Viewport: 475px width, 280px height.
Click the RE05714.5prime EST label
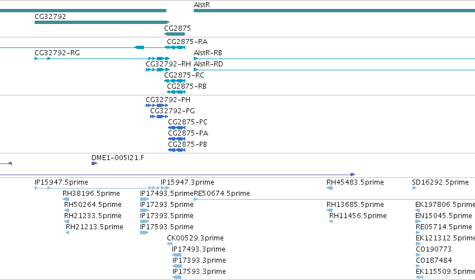click(x=444, y=227)
